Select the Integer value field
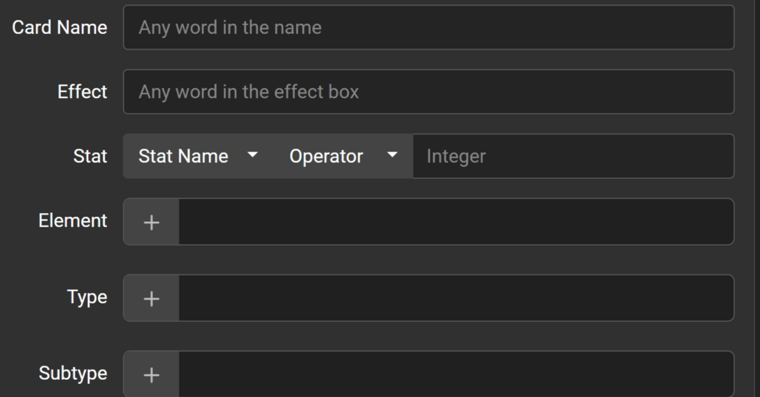 (x=573, y=156)
